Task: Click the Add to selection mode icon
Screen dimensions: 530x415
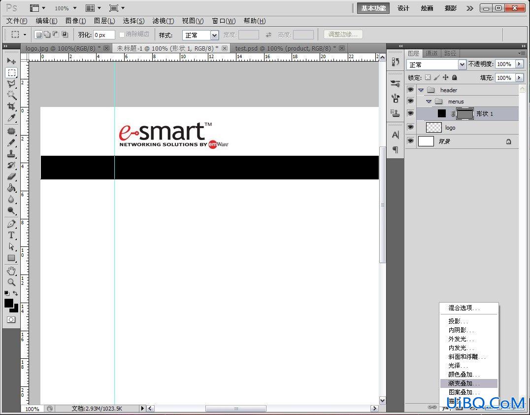Action: coord(47,35)
